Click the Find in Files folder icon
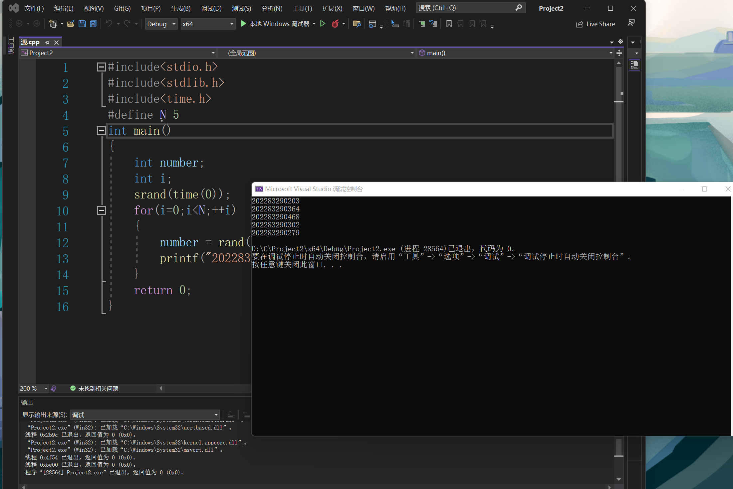 click(x=357, y=24)
